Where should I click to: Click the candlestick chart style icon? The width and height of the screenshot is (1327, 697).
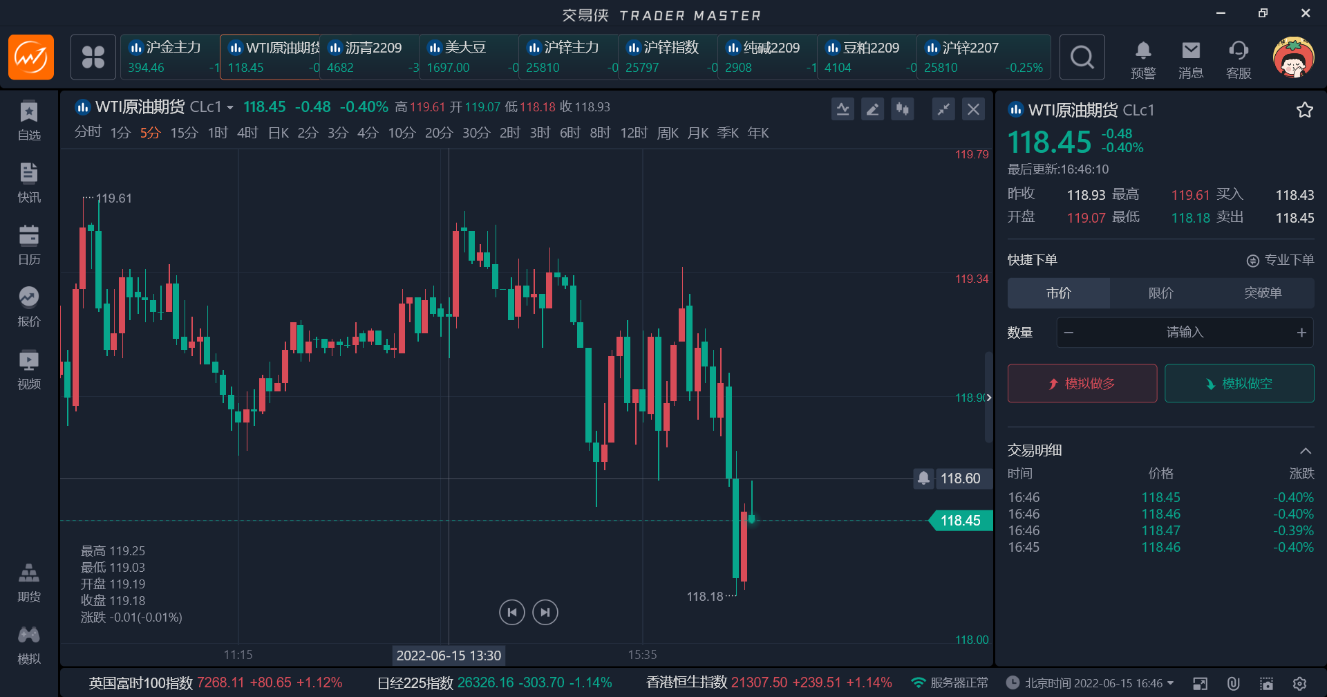903,109
